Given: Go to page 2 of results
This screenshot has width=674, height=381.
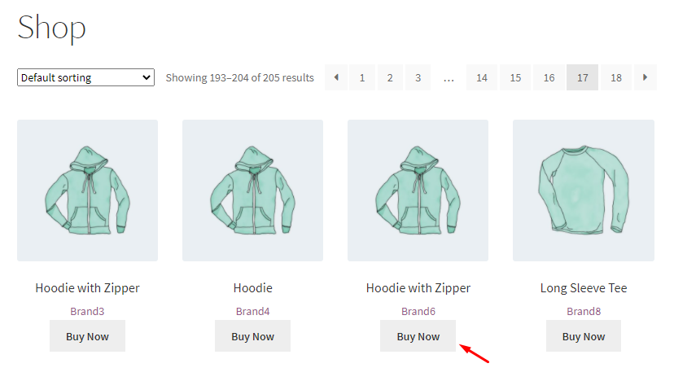Looking at the screenshot, I should pos(390,77).
